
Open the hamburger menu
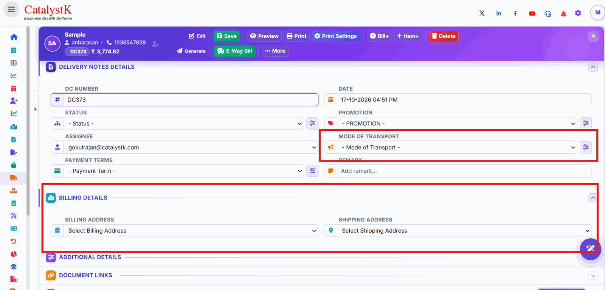(11, 9)
